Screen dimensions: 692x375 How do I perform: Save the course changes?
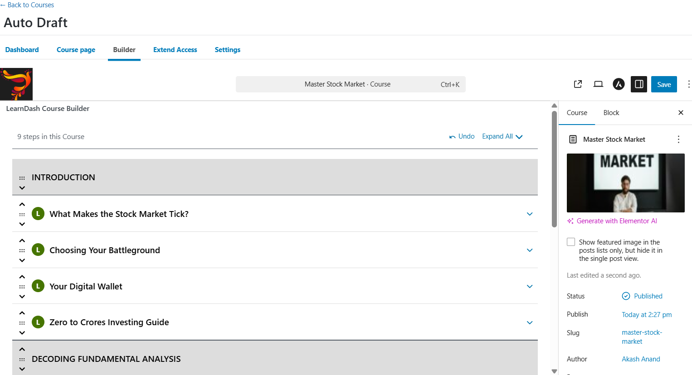[663, 84]
